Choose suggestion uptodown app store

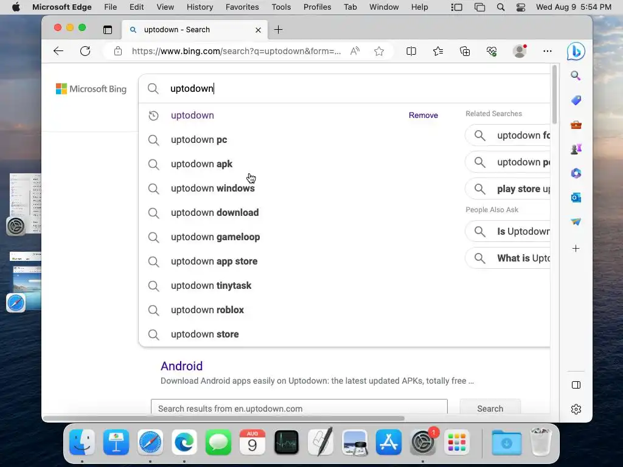pos(214,261)
